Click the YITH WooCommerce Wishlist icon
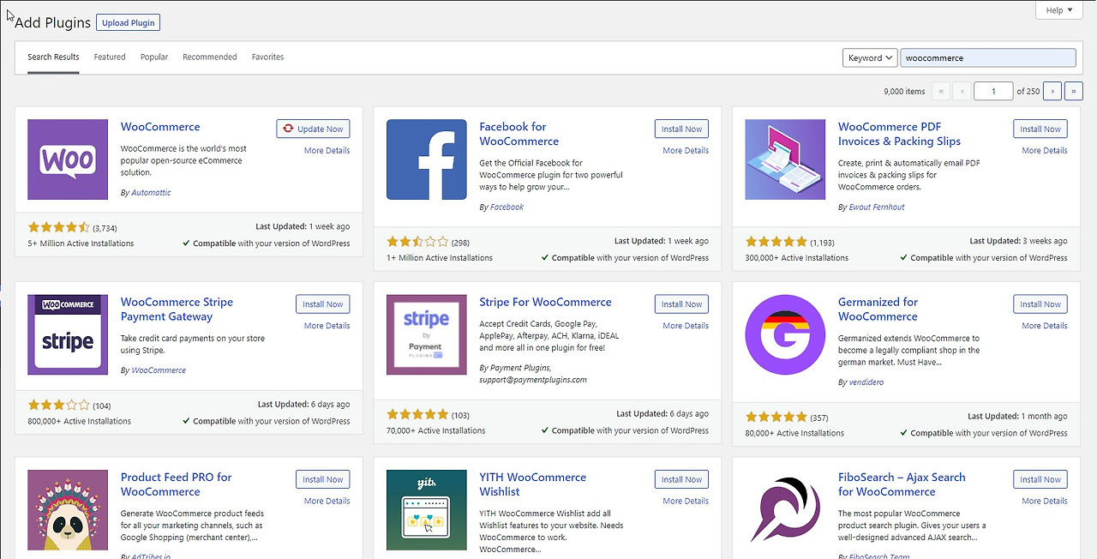Viewport: 1097px width, 559px height. click(427, 510)
